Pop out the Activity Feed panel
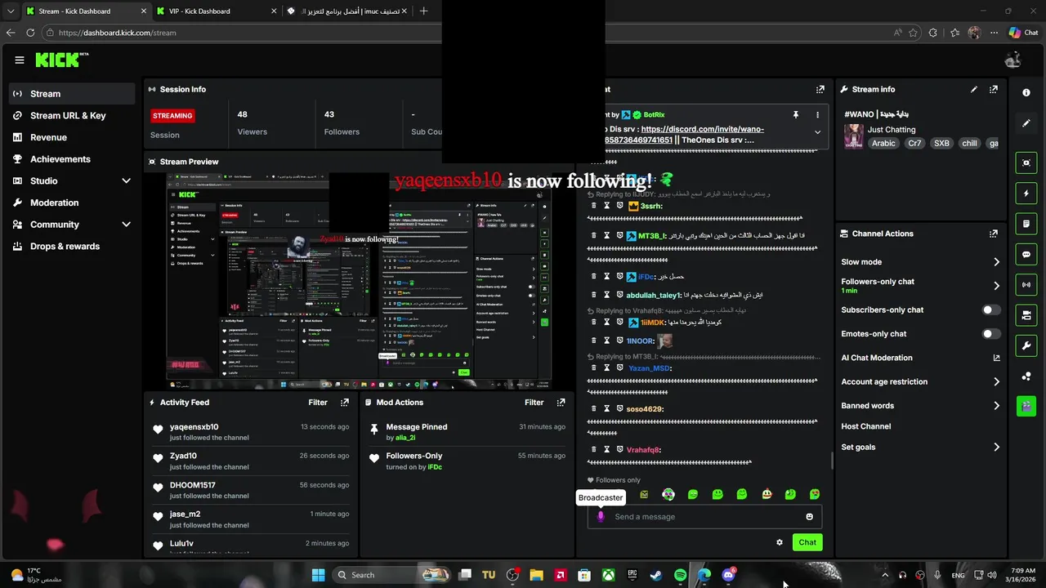The width and height of the screenshot is (1046, 588). tap(345, 403)
